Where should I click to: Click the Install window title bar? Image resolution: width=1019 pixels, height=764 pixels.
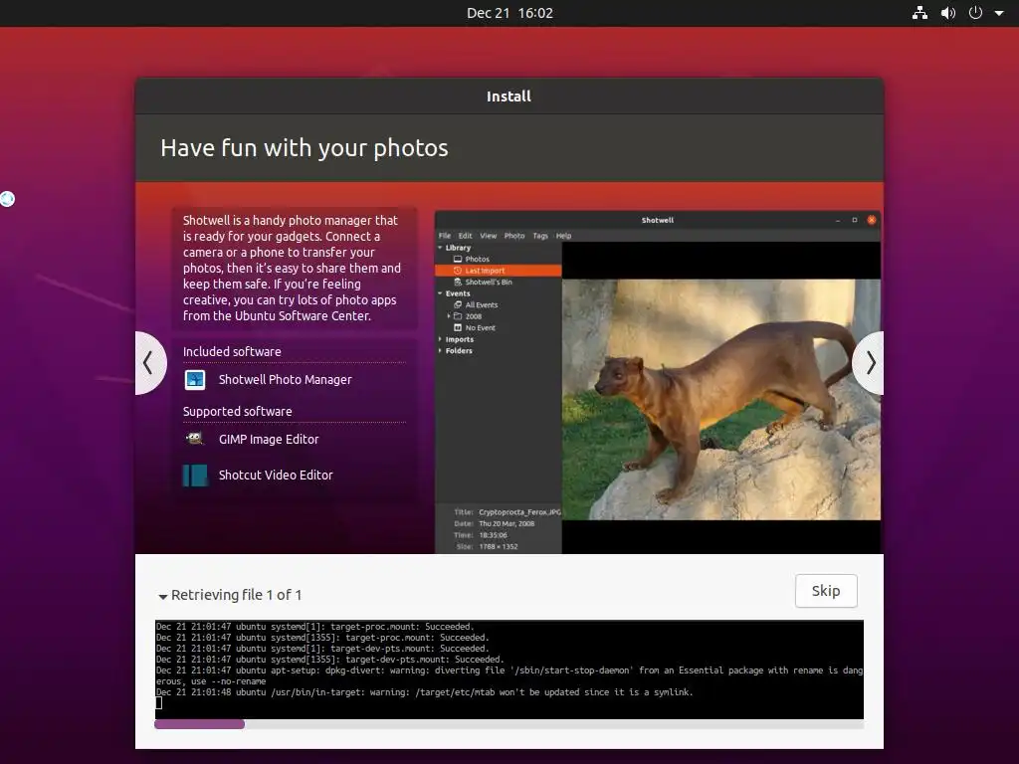(x=509, y=96)
